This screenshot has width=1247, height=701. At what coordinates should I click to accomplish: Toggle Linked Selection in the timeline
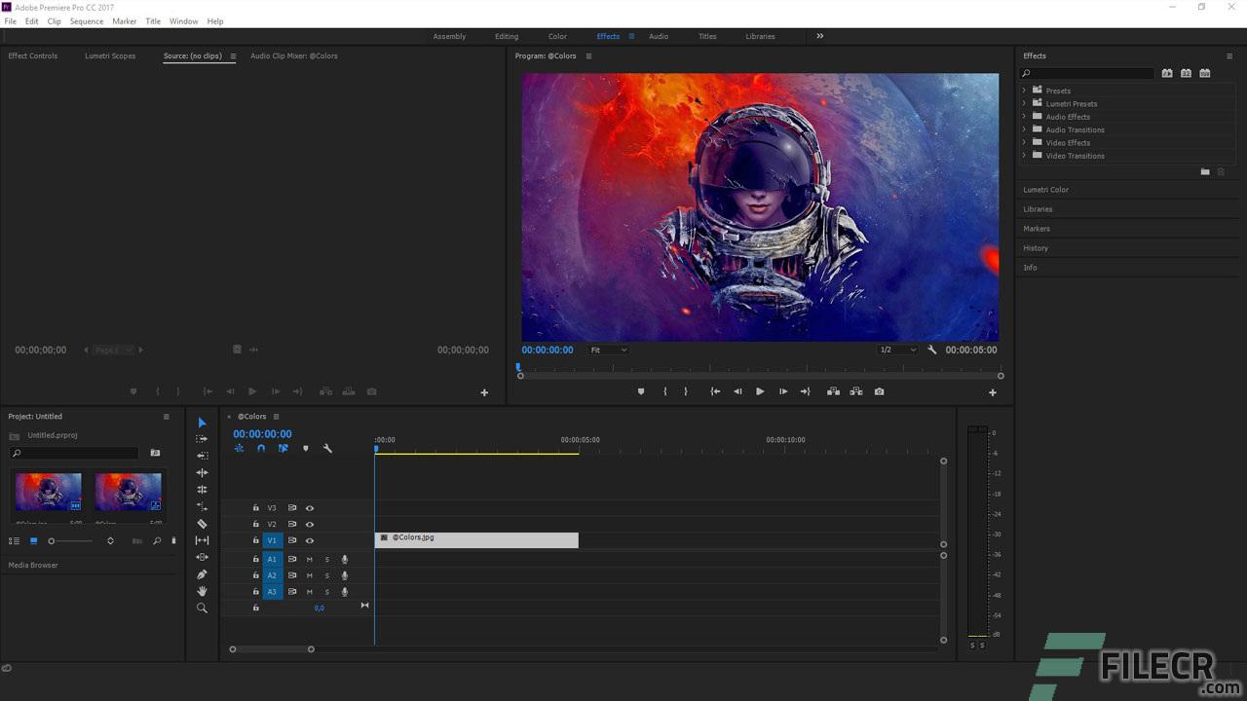283,448
